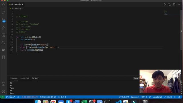The width and height of the screenshot is (183, 103).
Task: Click the webcam video overlay
Action: (160, 81)
